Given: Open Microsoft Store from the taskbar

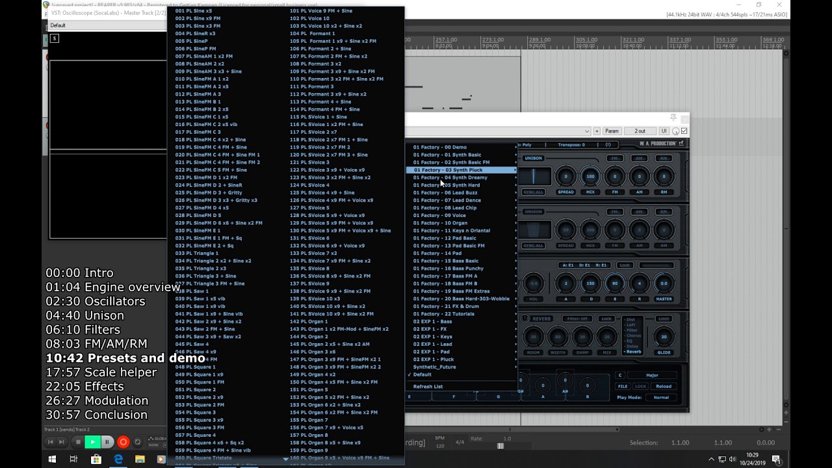Looking at the screenshot, I should 96,460.
